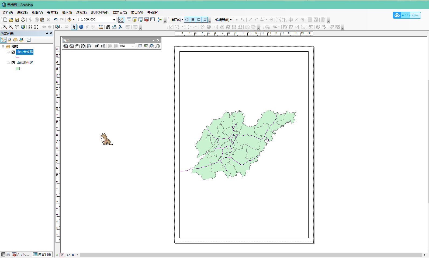Screen dimensions: 429x258
Task: Click the Full Extent globe icon
Action: (x=23, y=27)
